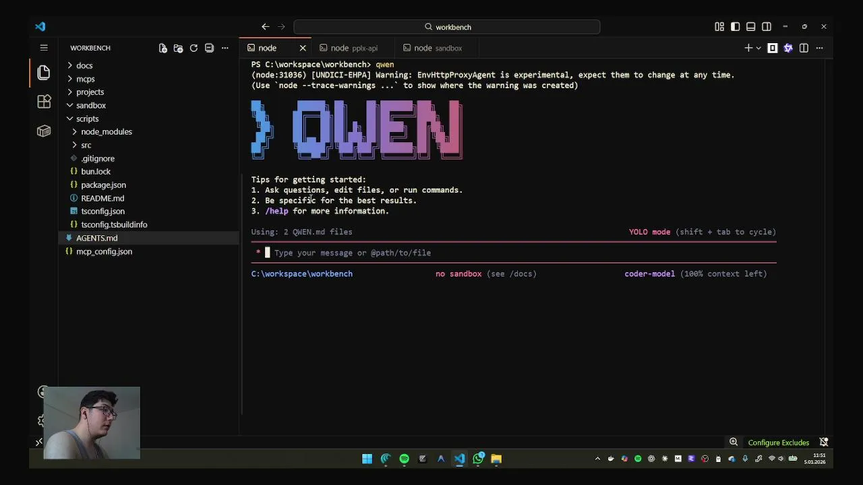
Task: Toggle the secondary side bar visibility
Action: [x=767, y=27]
